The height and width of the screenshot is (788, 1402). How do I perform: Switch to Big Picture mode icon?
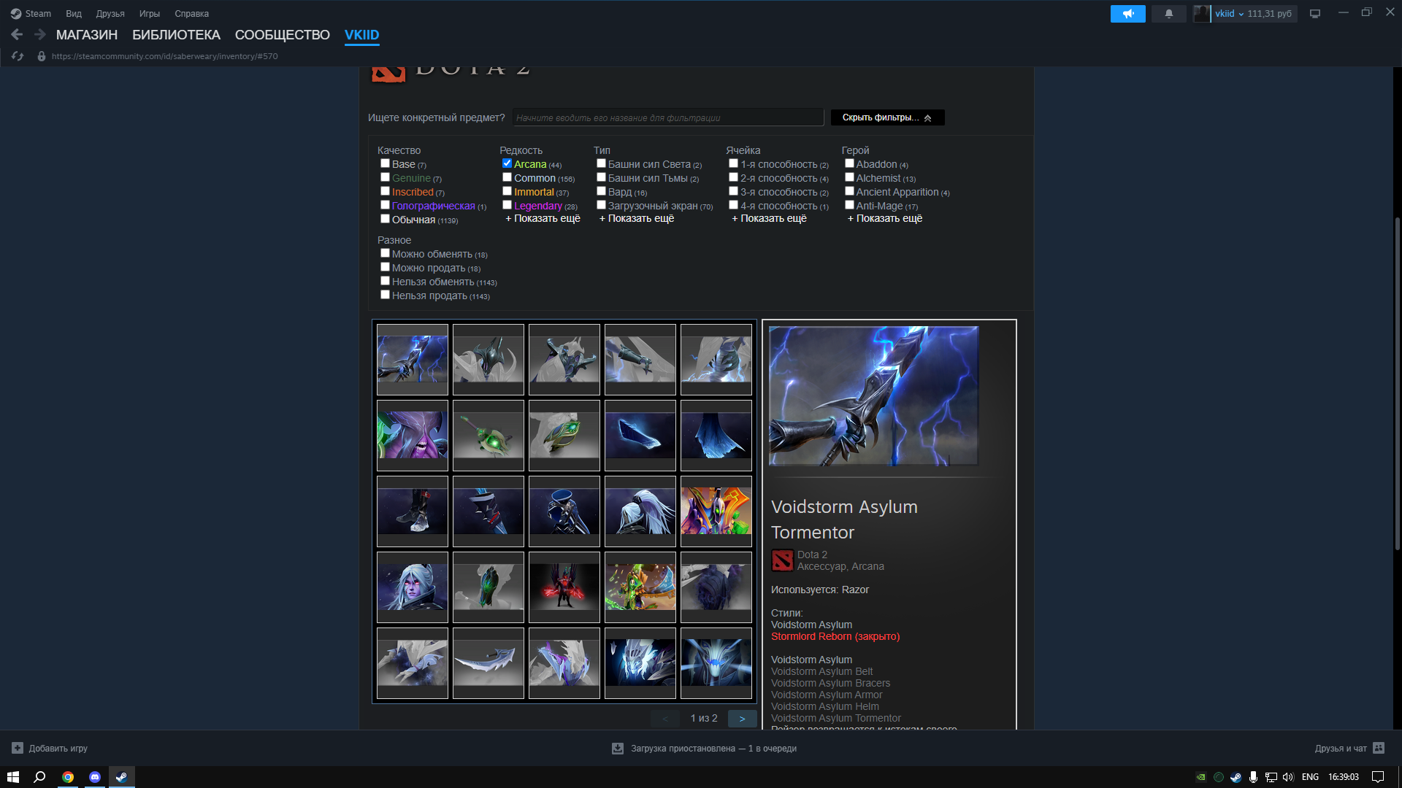point(1315,14)
